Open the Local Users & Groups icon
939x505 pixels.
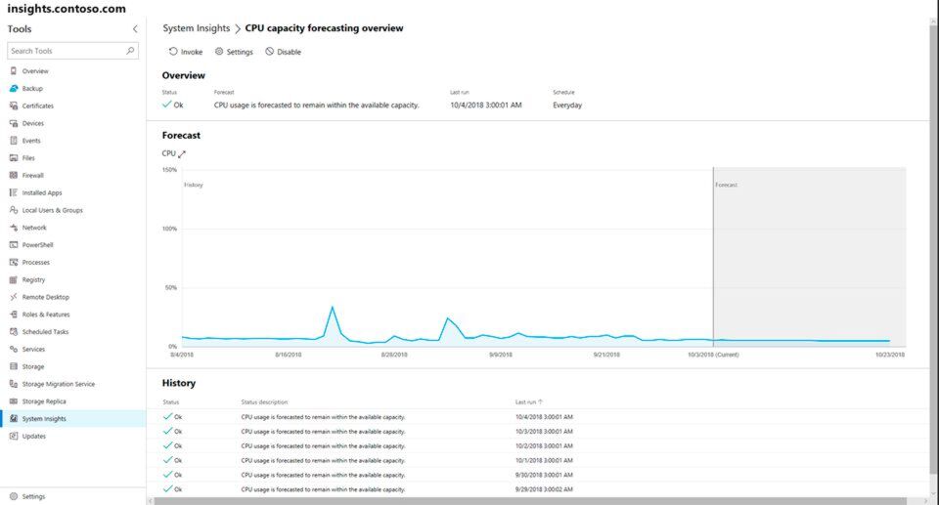coord(13,209)
